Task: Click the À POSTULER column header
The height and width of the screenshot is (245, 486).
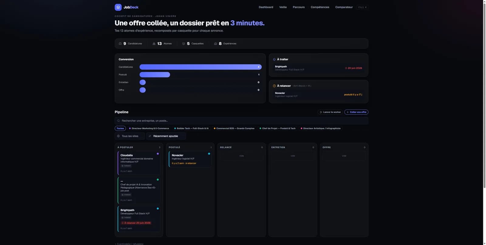Action: point(125,147)
